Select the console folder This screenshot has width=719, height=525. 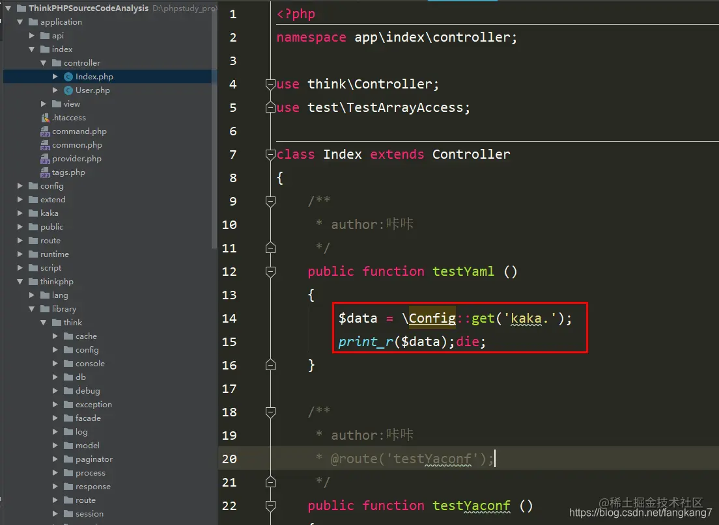(90, 363)
